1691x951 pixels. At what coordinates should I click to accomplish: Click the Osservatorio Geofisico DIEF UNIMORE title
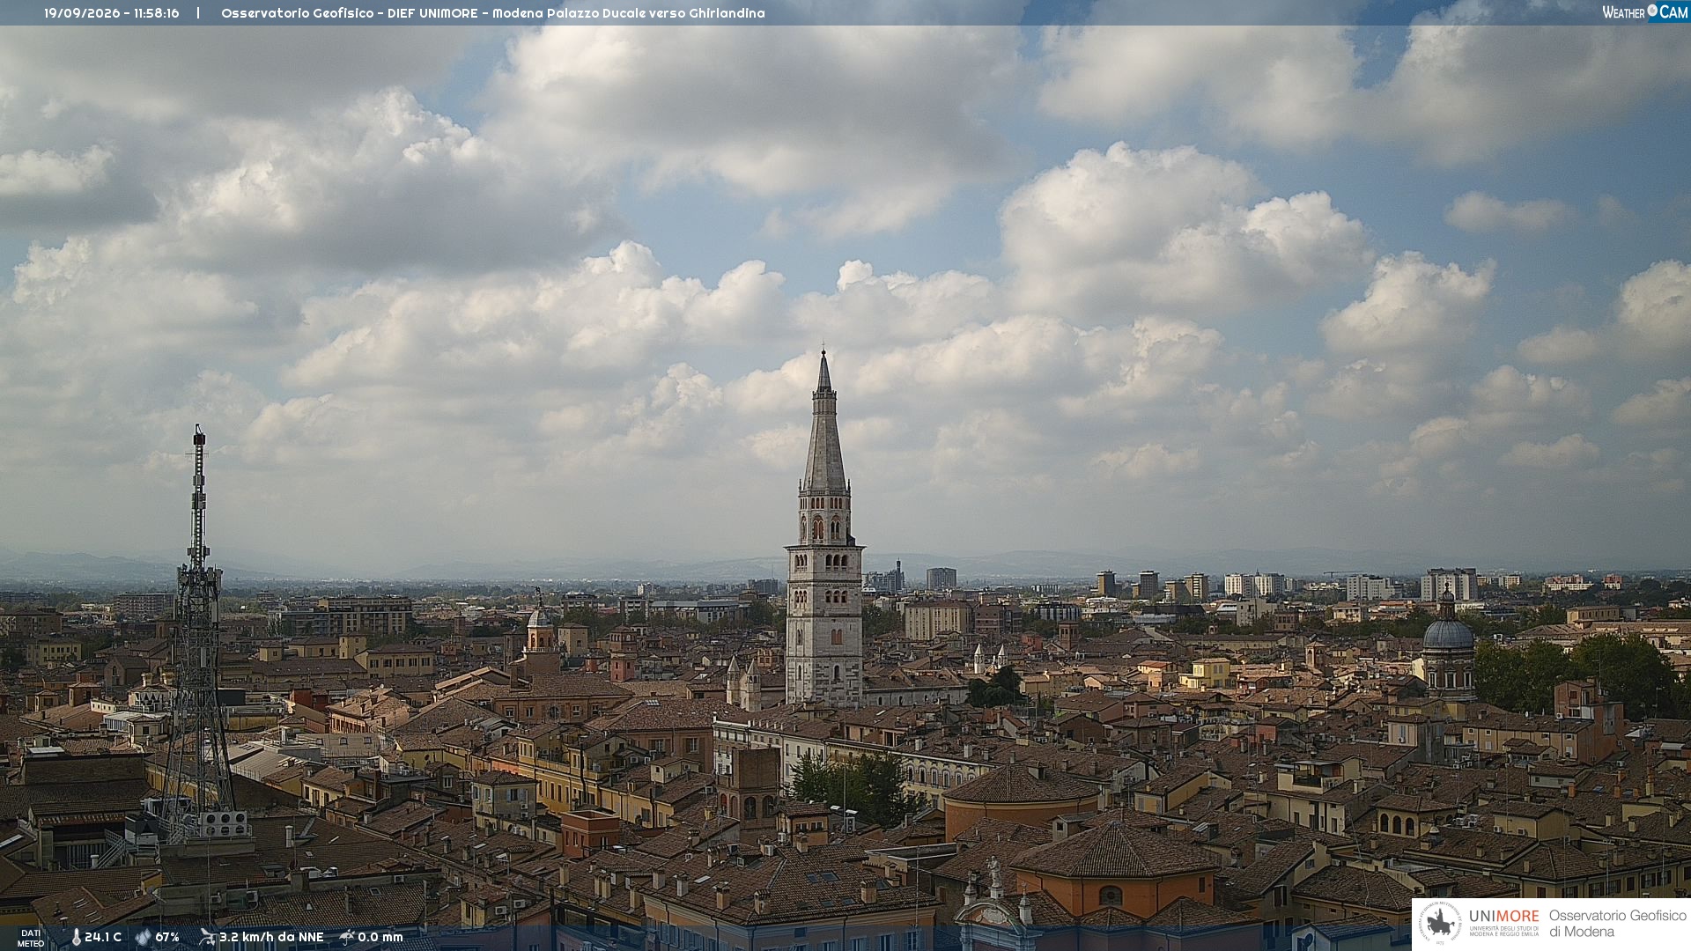pos(493,13)
